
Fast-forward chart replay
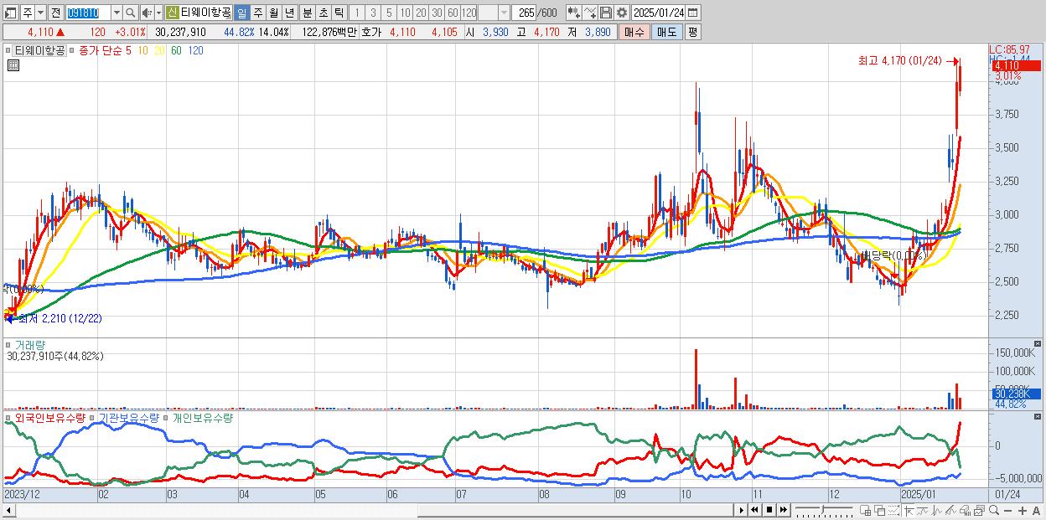point(783,510)
